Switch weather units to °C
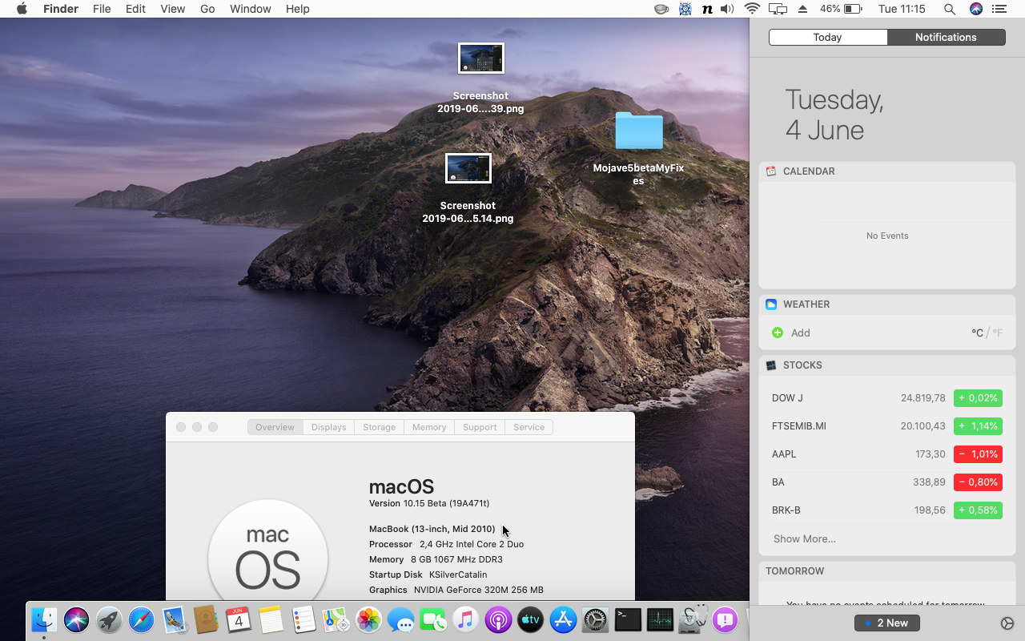The height and width of the screenshot is (641, 1025). (x=977, y=333)
